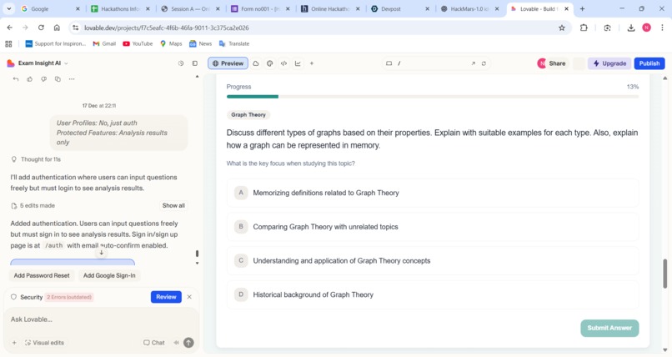The image size is (672, 357).
Task: Click the Upgrade button
Action: tap(609, 63)
